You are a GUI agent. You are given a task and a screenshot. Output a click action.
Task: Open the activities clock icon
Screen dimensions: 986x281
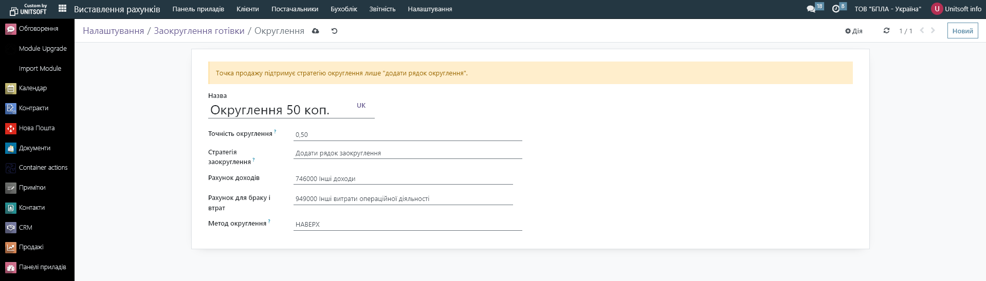tap(836, 9)
